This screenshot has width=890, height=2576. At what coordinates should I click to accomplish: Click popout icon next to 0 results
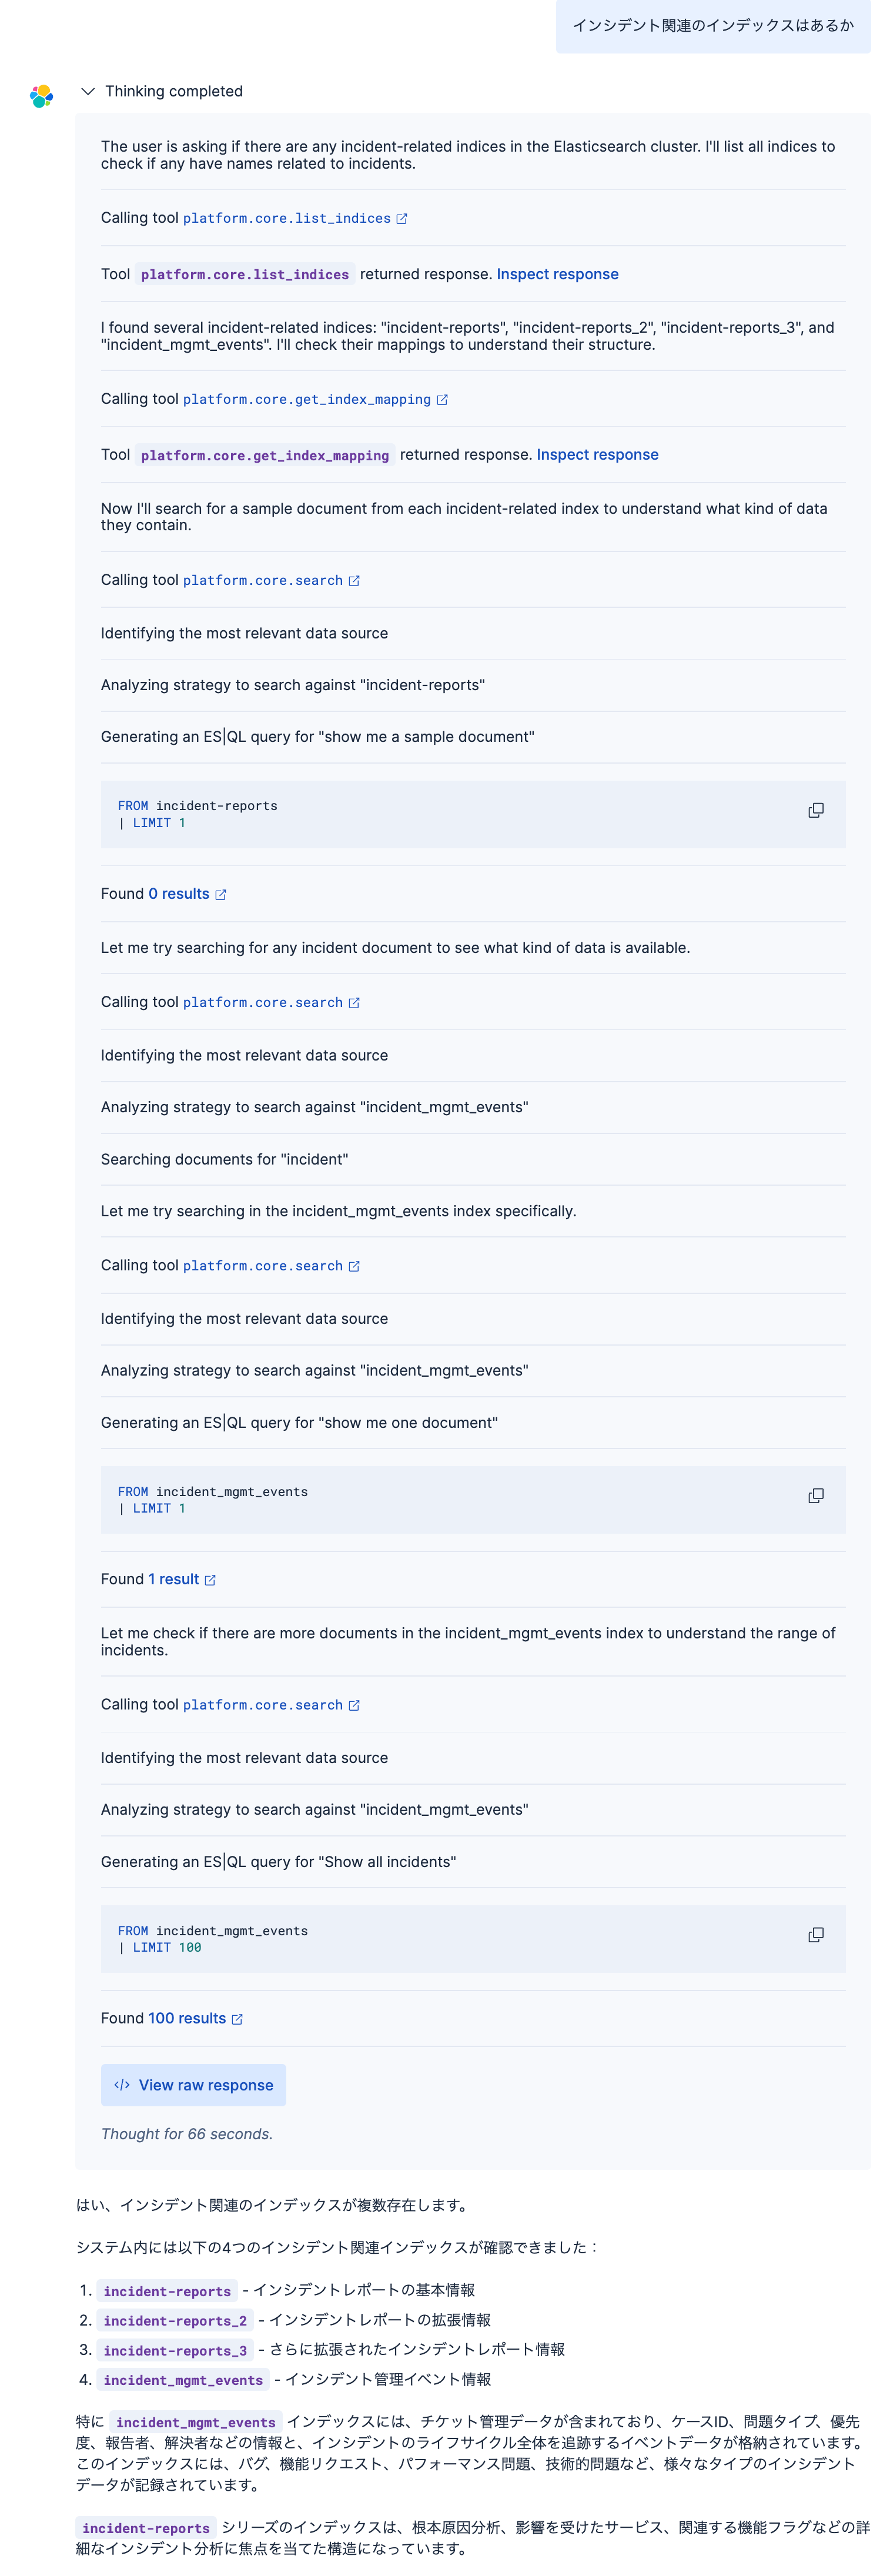pos(221,894)
